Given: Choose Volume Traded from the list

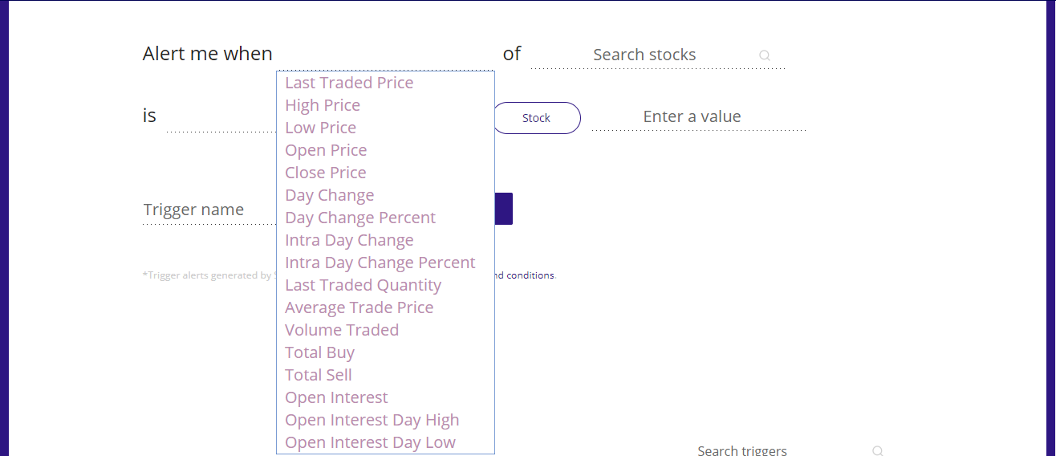Looking at the screenshot, I should click(x=342, y=330).
